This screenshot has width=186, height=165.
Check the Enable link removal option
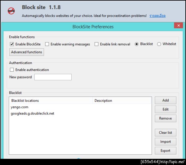pos(96,44)
